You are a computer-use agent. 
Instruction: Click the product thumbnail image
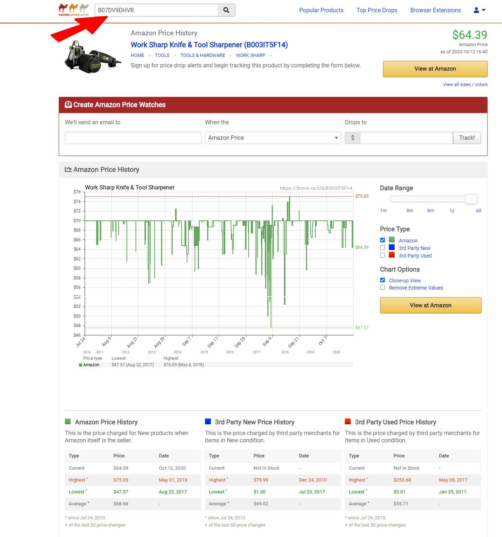pyautogui.click(x=93, y=57)
